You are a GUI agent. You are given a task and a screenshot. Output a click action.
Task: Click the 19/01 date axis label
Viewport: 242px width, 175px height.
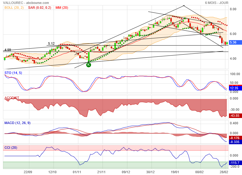(x=175, y=172)
